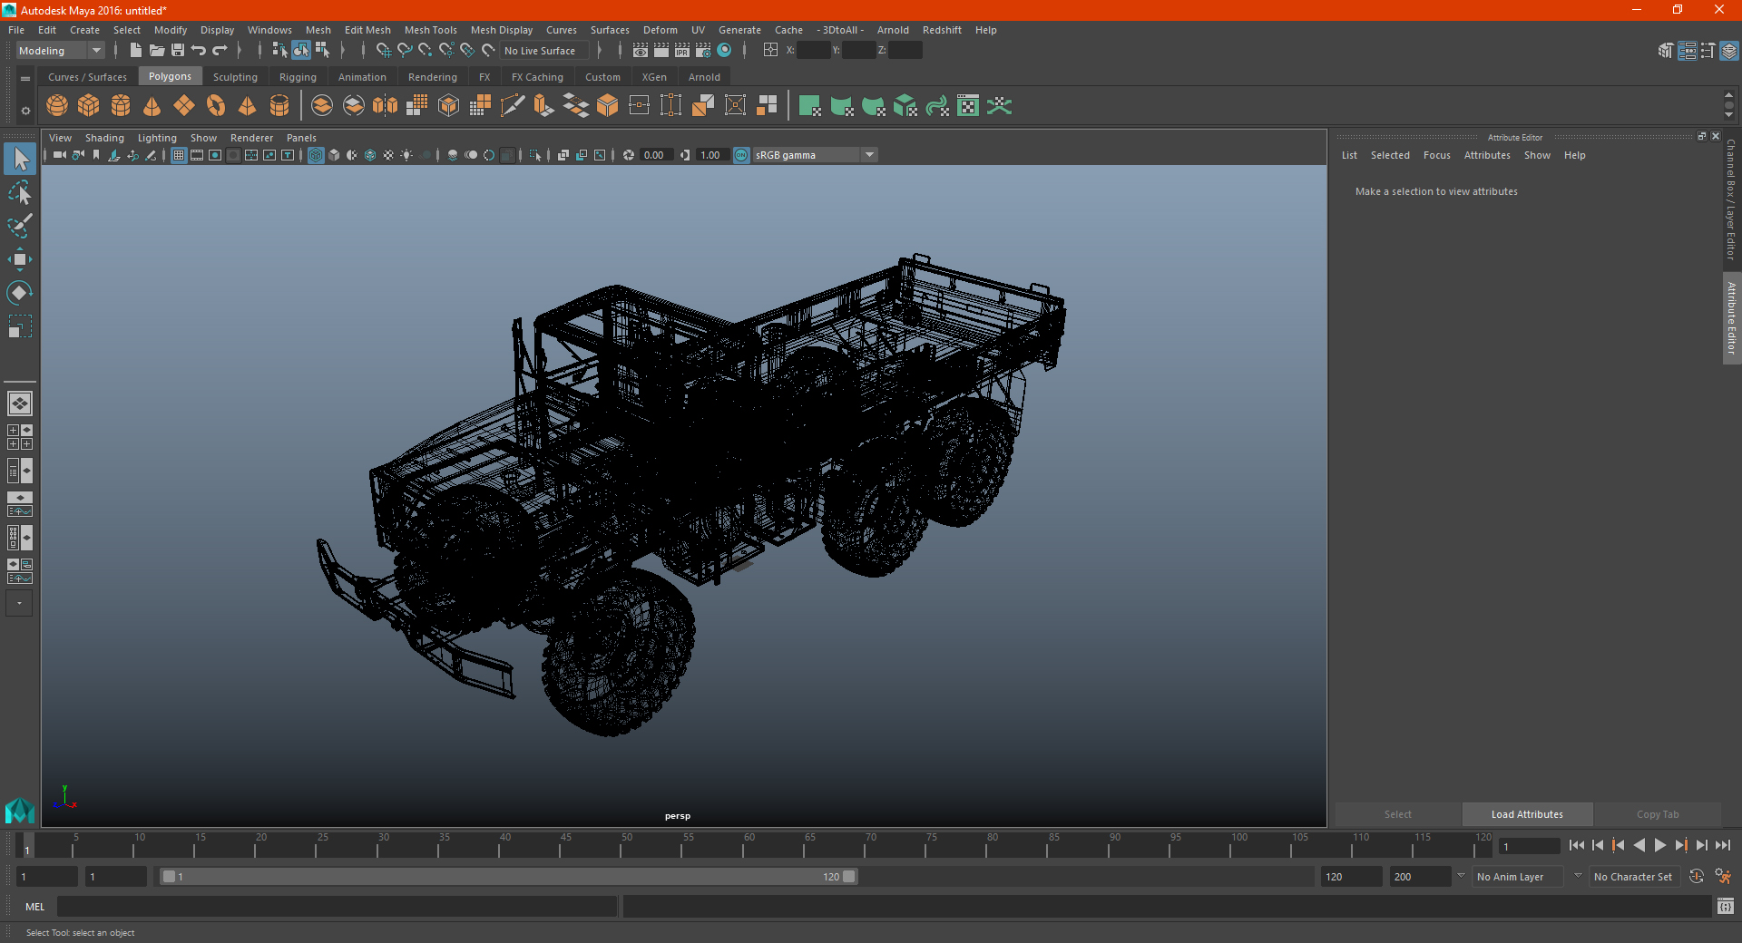The width and height of the screenshot is (1742, 943).
Task: Activate the Lasso Select tool
Action: [20, 193]
